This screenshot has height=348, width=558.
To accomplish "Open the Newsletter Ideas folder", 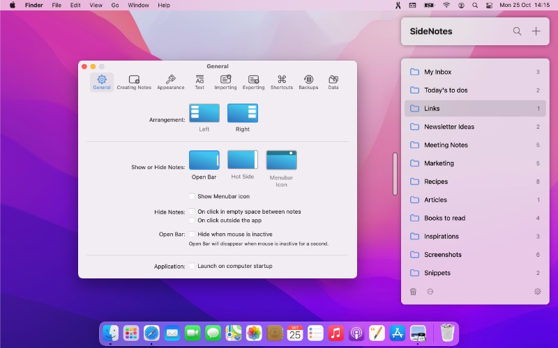I will (475, 127).
